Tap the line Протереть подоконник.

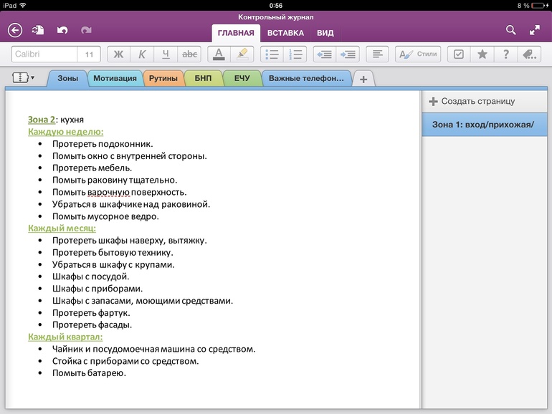(103, 144)
